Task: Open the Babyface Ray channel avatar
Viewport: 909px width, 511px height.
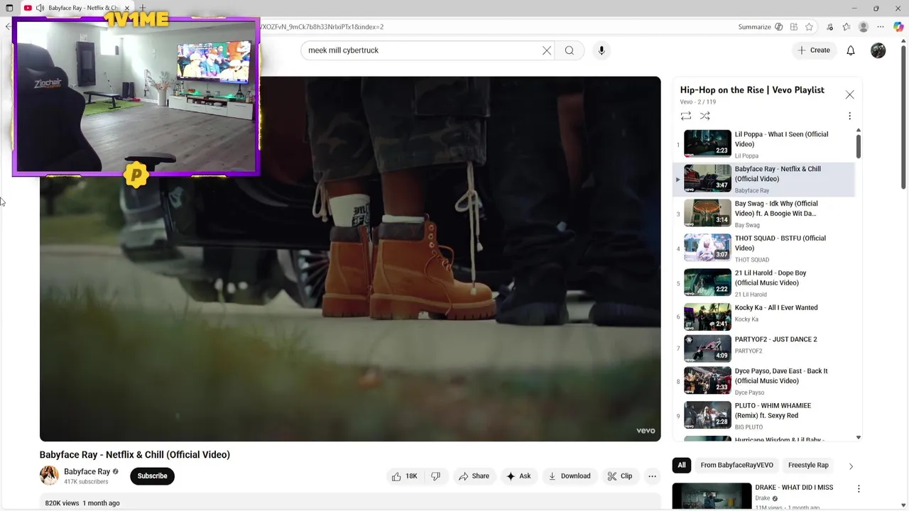Action: [49, 476]
